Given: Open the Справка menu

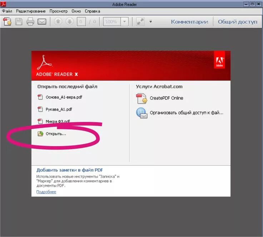Looking at the screenshot, I should pos(93,11).
